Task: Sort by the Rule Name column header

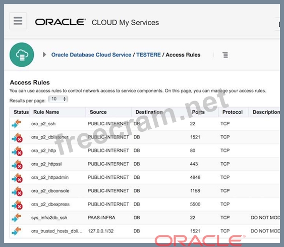Action: [46, 112]
